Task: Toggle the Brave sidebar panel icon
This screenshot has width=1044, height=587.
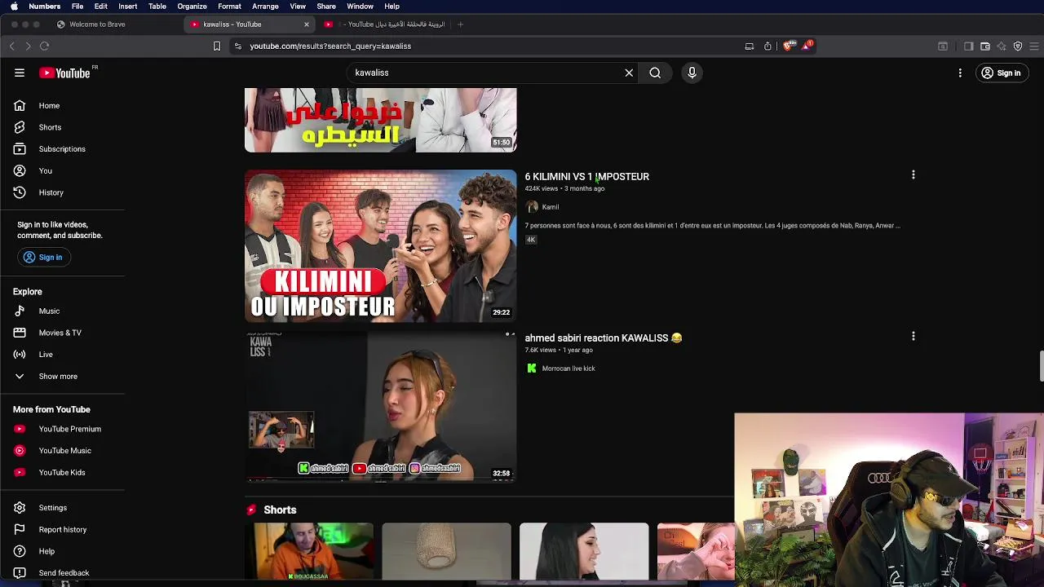Action: [969, 46]
